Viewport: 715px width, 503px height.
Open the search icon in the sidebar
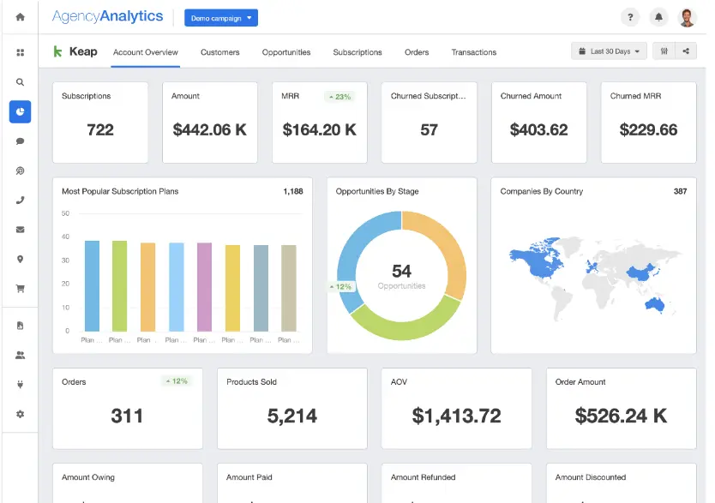20,82
